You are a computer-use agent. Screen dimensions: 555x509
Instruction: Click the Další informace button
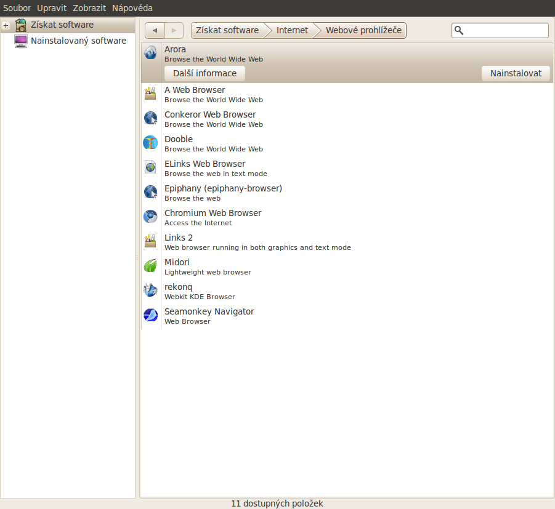pyautogui.click(x=205, y=73)
